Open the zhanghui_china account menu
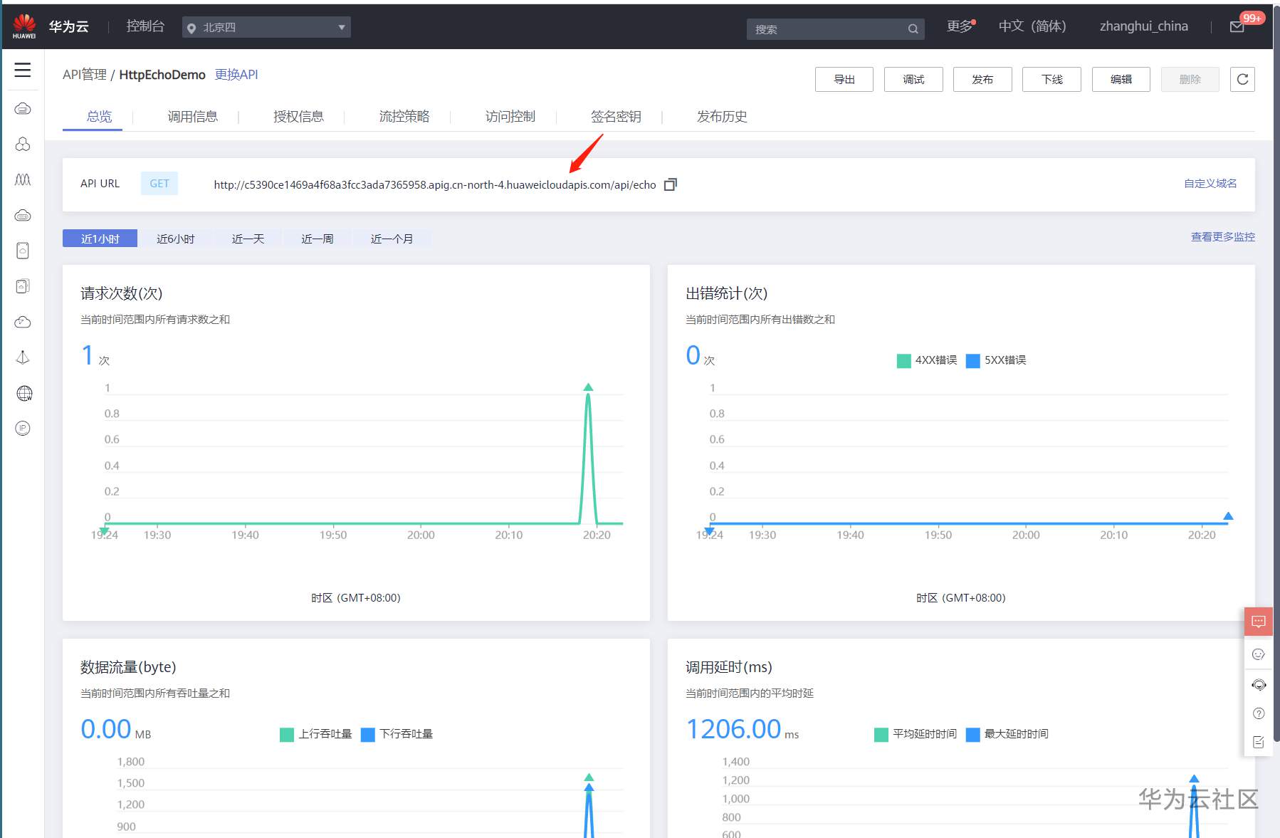Viewport: 1280px width, 838px height. pyautogui.click(x=1143, y=26)
